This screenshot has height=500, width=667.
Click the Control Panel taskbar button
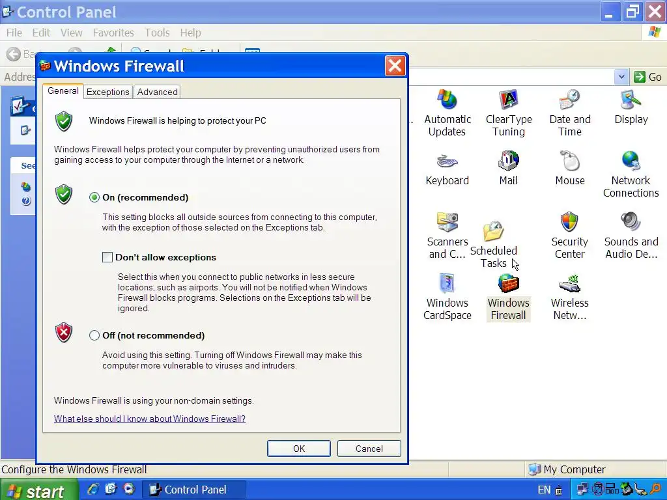tap(193, 490)
